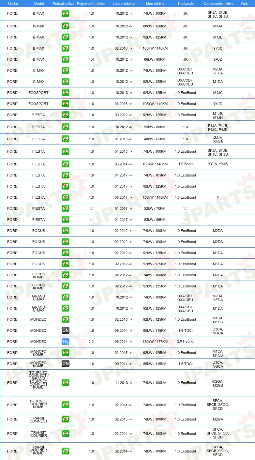Viewport: 255px width, 460px height.
Task: Click the 'YYJA, YYJB' engine codes cell
Action: click(x=218, y=164)
